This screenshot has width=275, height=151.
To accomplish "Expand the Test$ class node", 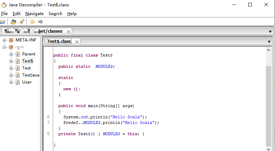I will (11, 61).
